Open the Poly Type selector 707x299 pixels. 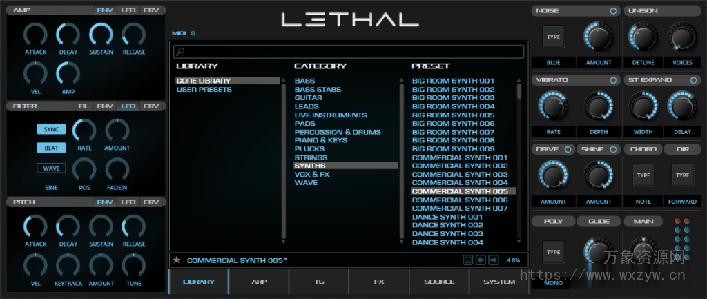553,252
